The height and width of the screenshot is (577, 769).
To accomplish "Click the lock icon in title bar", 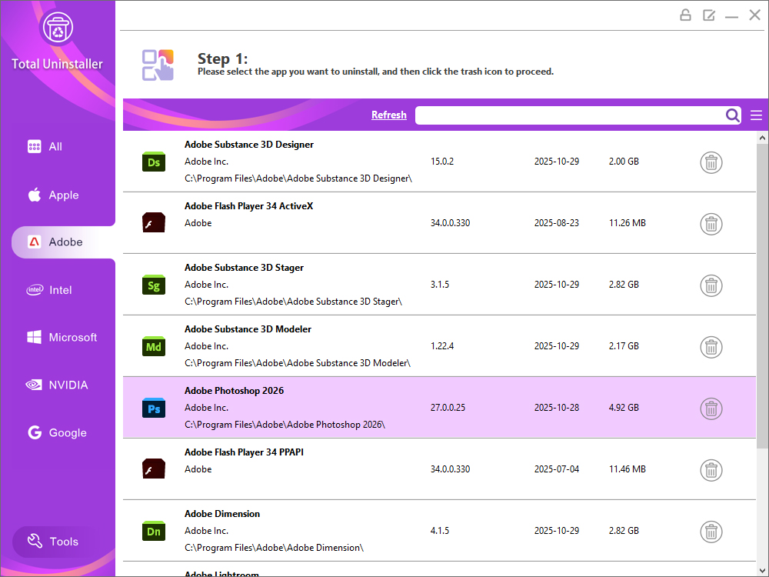I will pyautogui.click(x=685, y=15).
